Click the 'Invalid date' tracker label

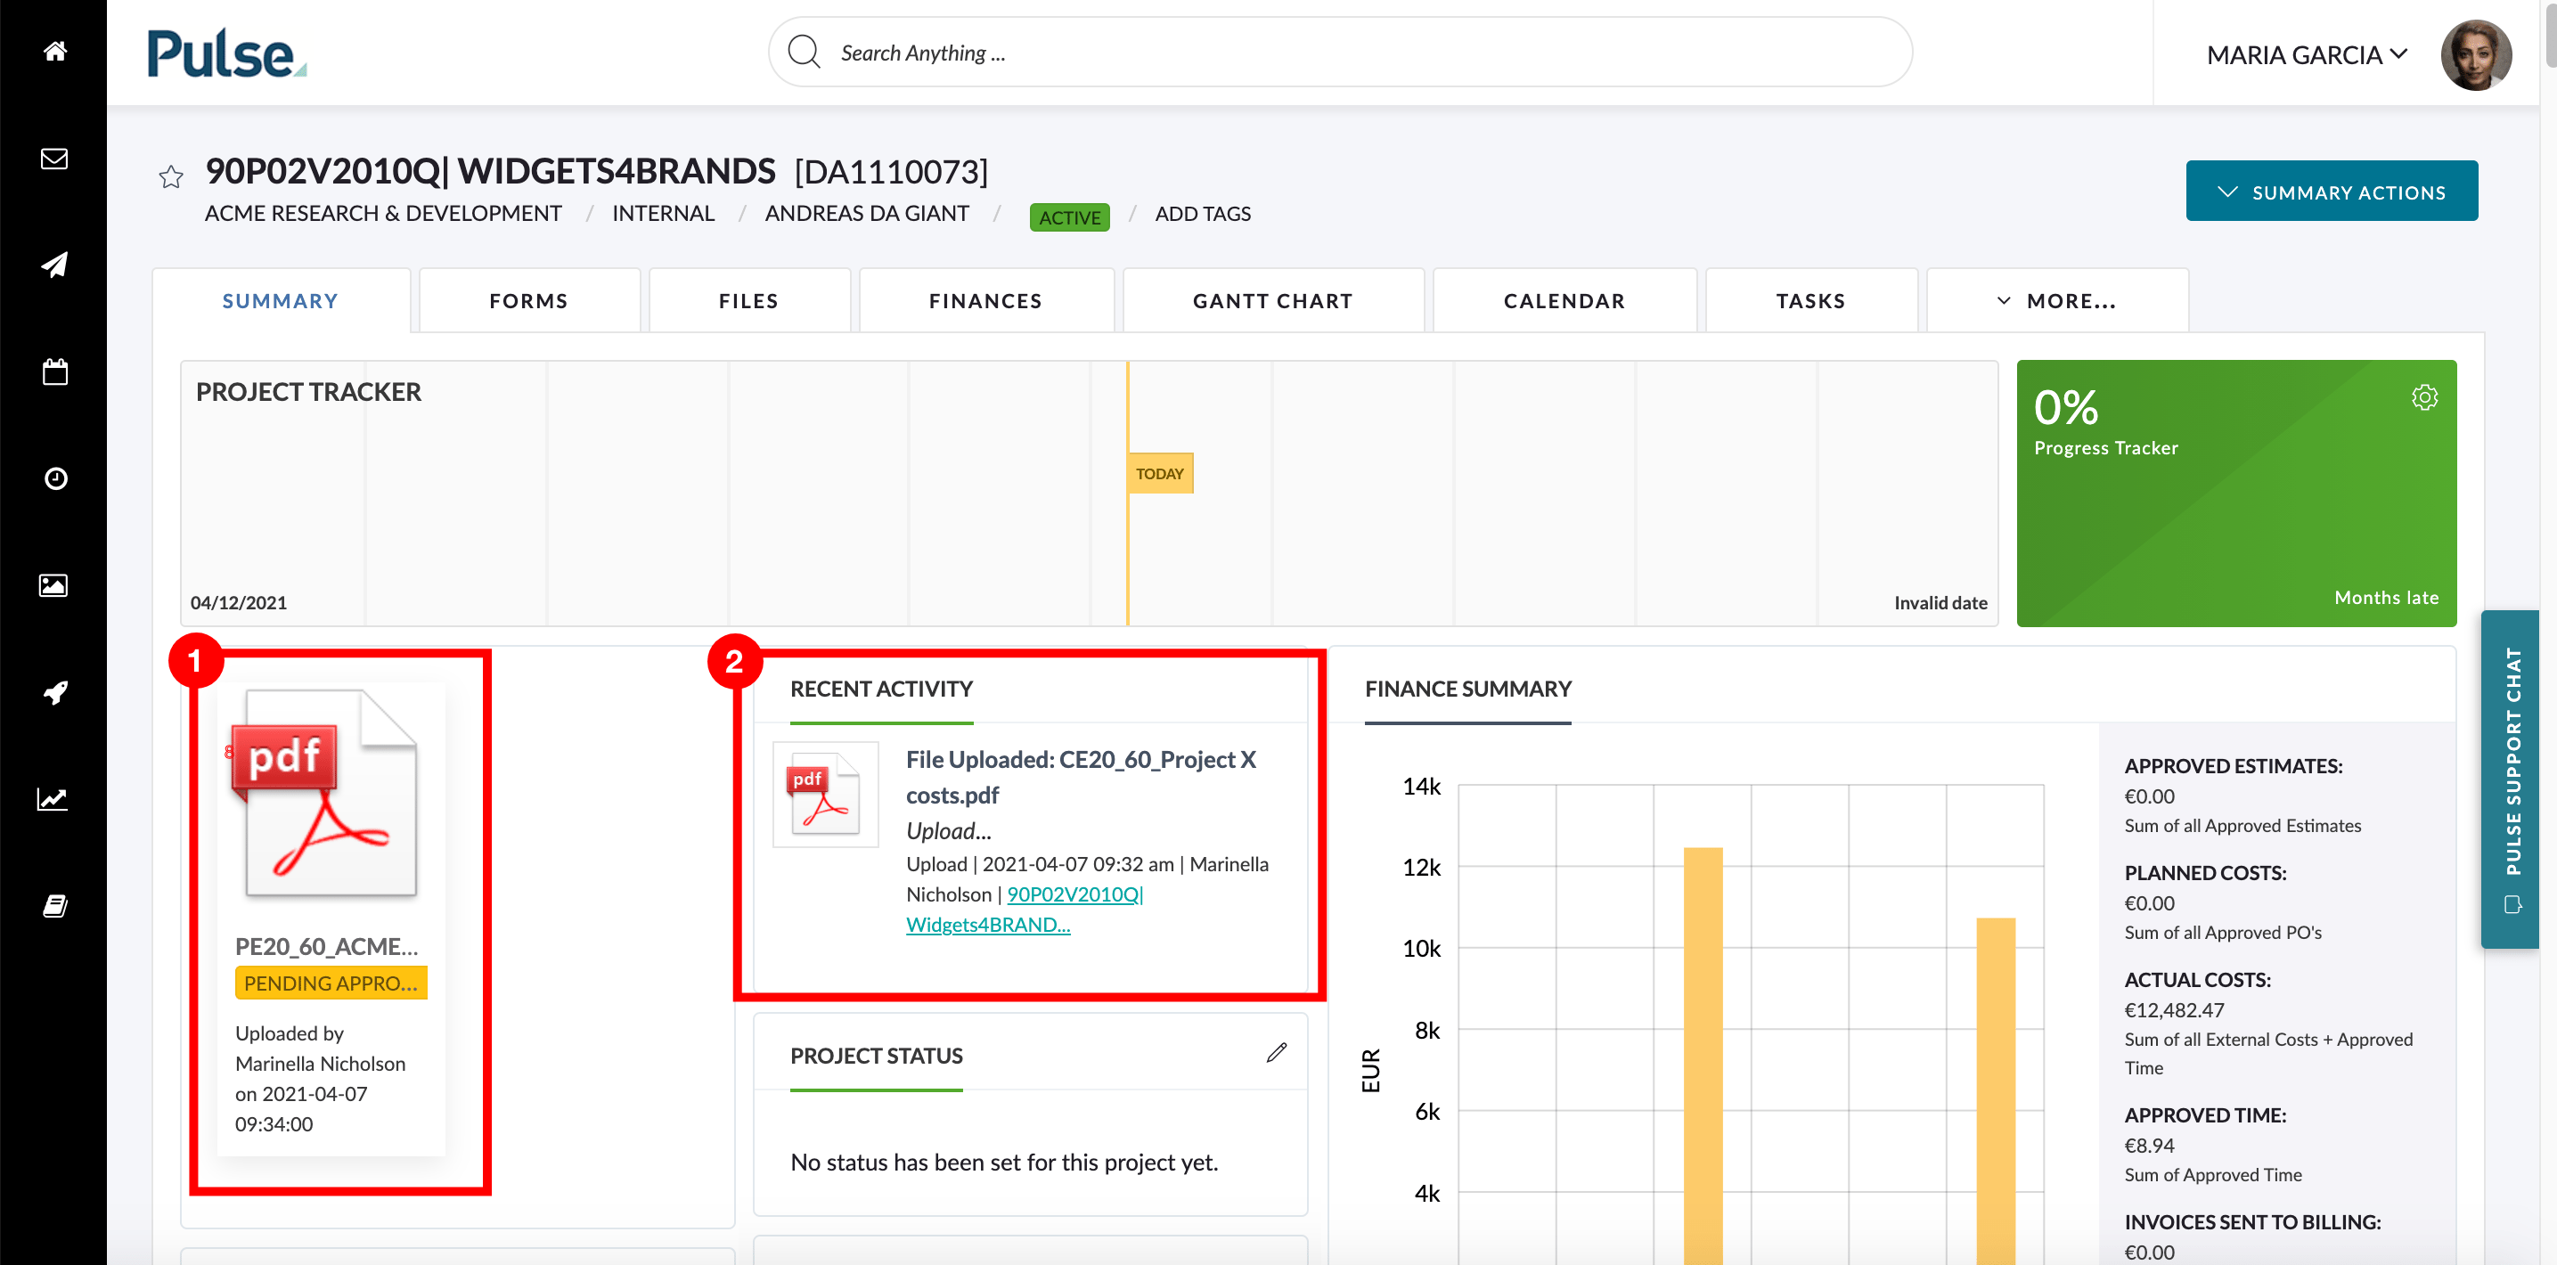click(x=1940, y=602)
